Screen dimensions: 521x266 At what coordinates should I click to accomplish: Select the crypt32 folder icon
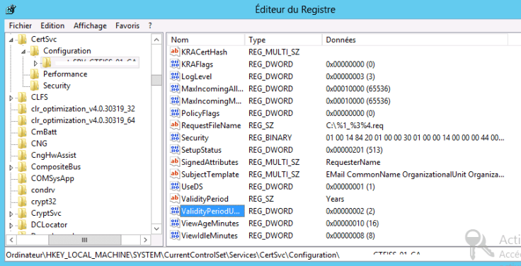click(x=22, y=202)
